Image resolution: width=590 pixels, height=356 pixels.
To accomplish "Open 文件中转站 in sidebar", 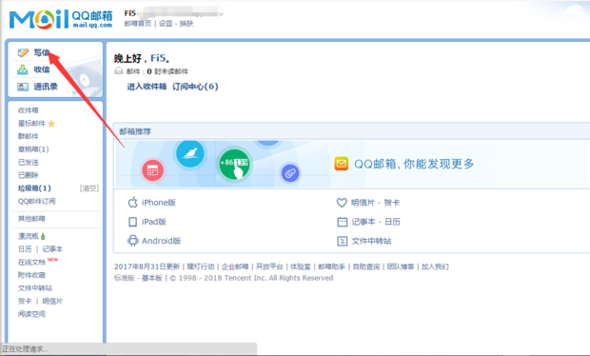I will coord(35,288).
